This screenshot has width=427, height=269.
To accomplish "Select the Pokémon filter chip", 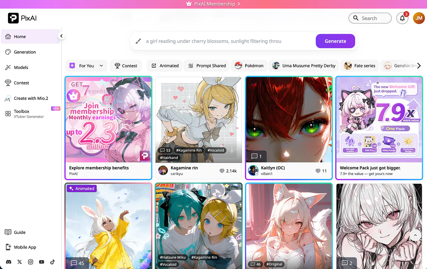I will (249, 66).
